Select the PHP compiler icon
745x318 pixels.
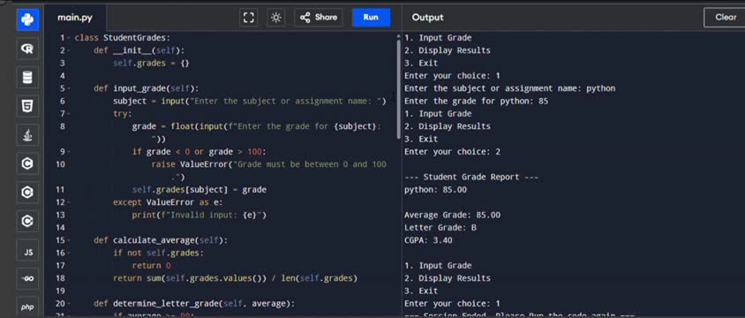pyautogui.click(x=27, y=307)
